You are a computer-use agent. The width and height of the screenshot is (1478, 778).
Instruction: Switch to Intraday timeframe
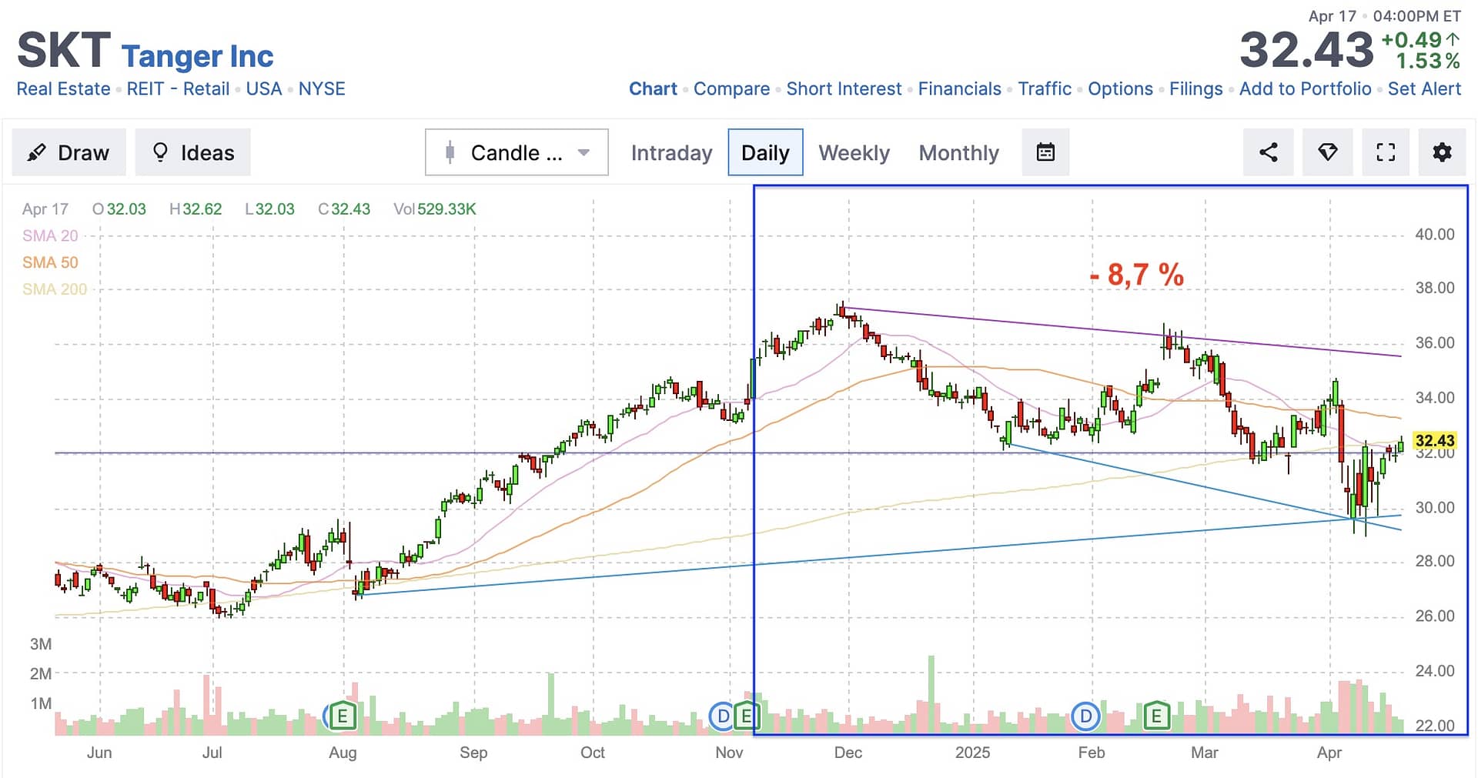[671, 152]
